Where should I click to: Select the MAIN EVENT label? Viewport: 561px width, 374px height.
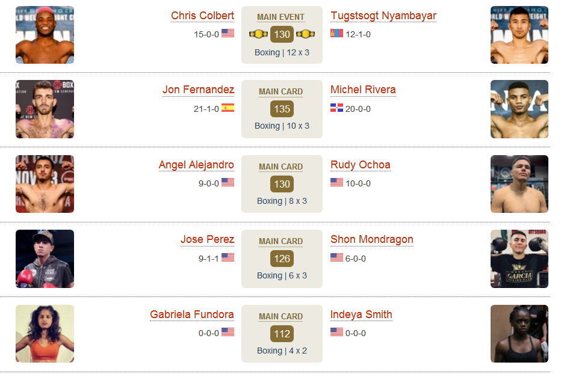coord(281,17)
